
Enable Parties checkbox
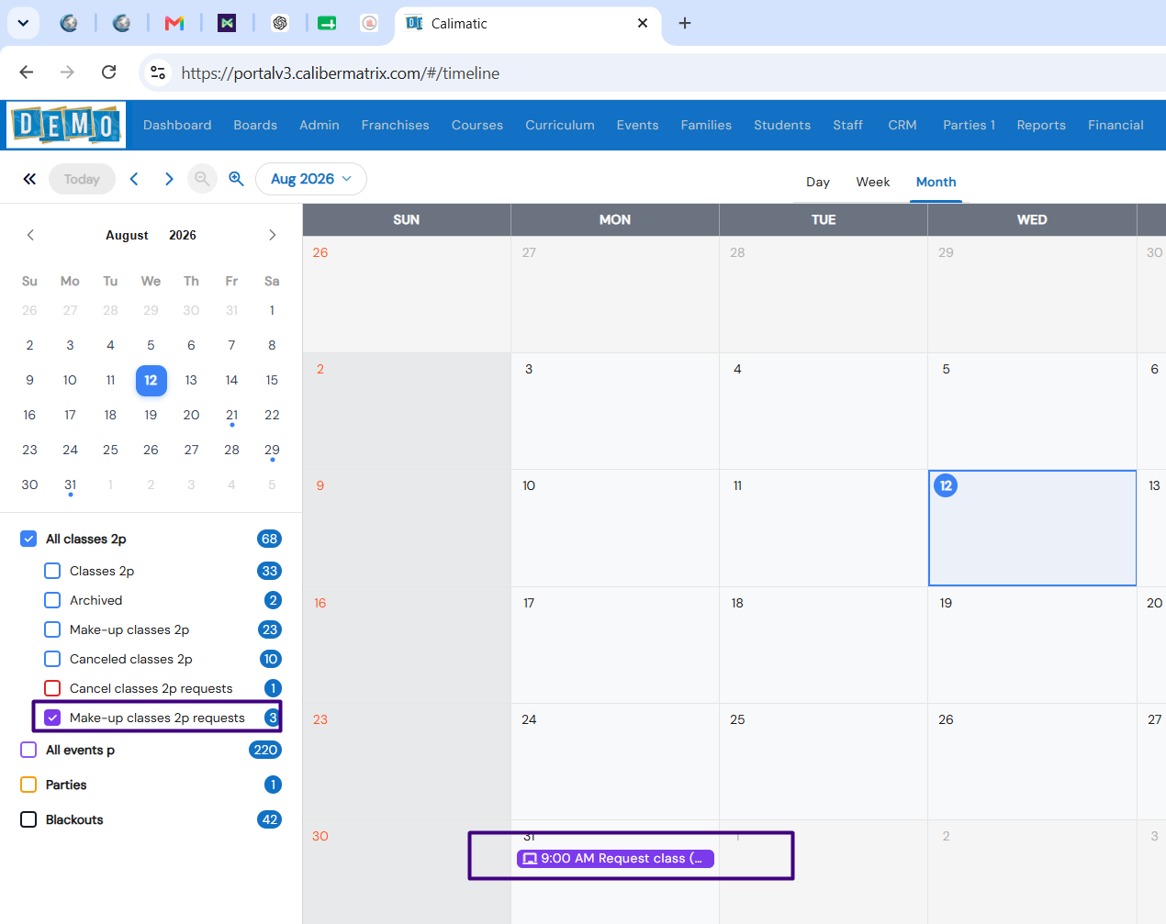point(28,785)
